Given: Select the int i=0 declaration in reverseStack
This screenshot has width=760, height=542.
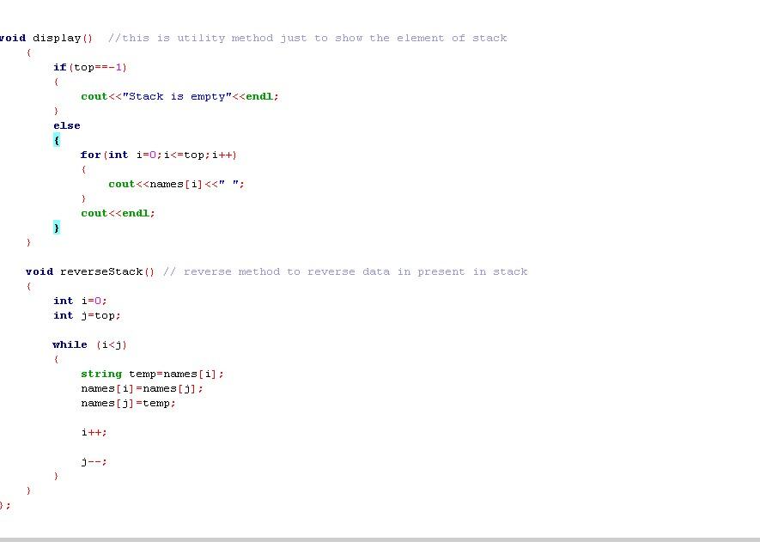Looking at the screenshot, I should pos(79,301).
